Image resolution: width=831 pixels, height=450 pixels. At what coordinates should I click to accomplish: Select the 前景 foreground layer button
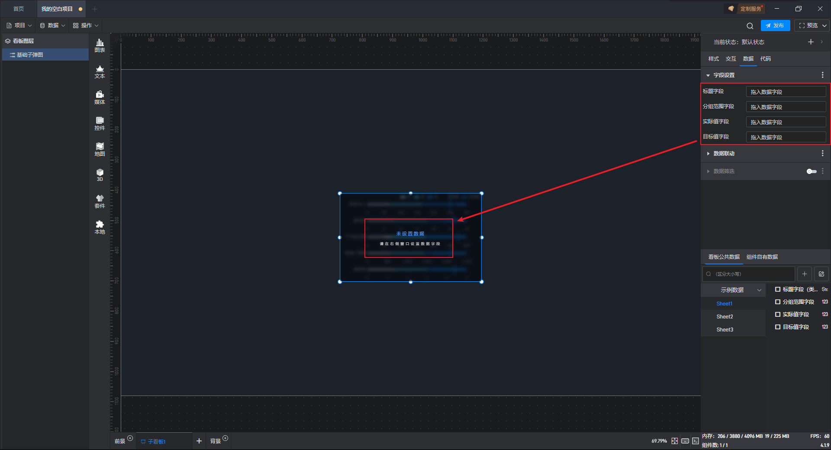coord(120,441)
